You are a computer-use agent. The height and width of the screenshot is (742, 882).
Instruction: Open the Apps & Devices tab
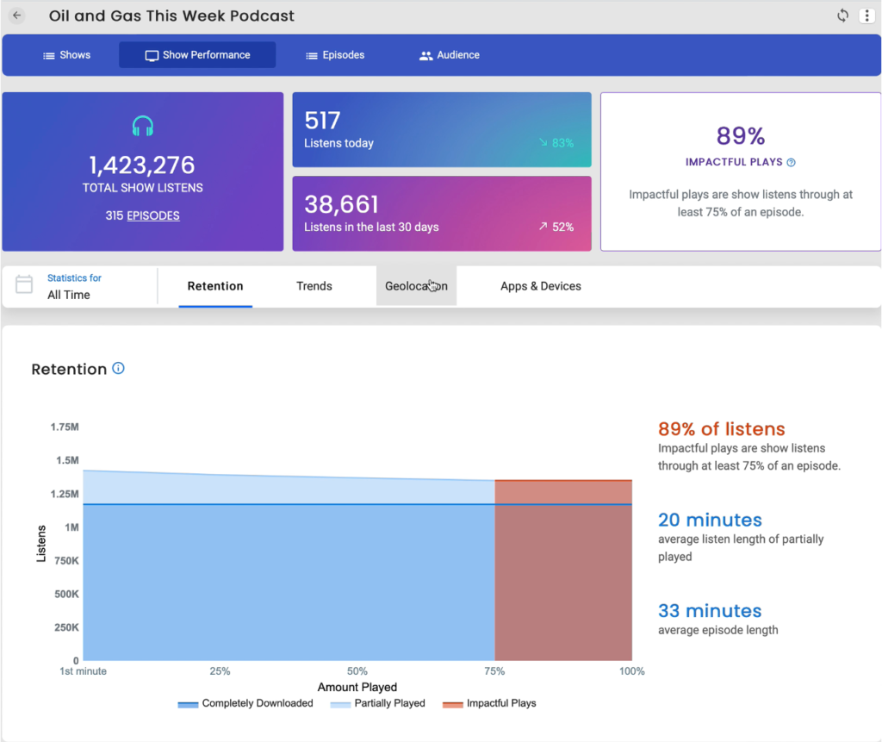[541, 286]
